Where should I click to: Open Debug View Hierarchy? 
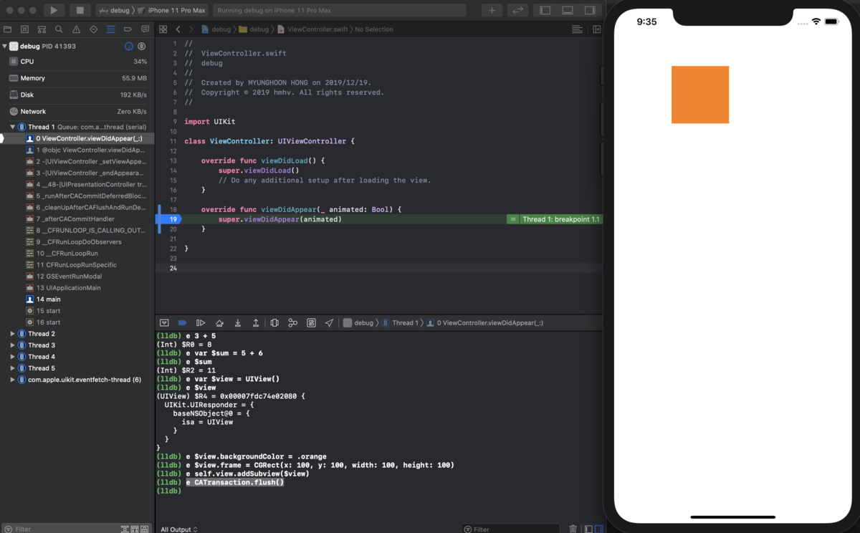[x=274, y=323]
